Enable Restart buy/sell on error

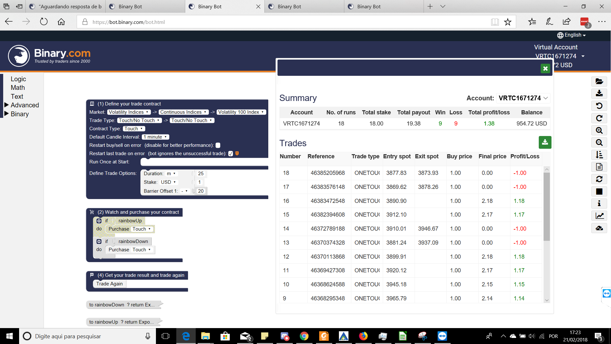pos(218,145)
